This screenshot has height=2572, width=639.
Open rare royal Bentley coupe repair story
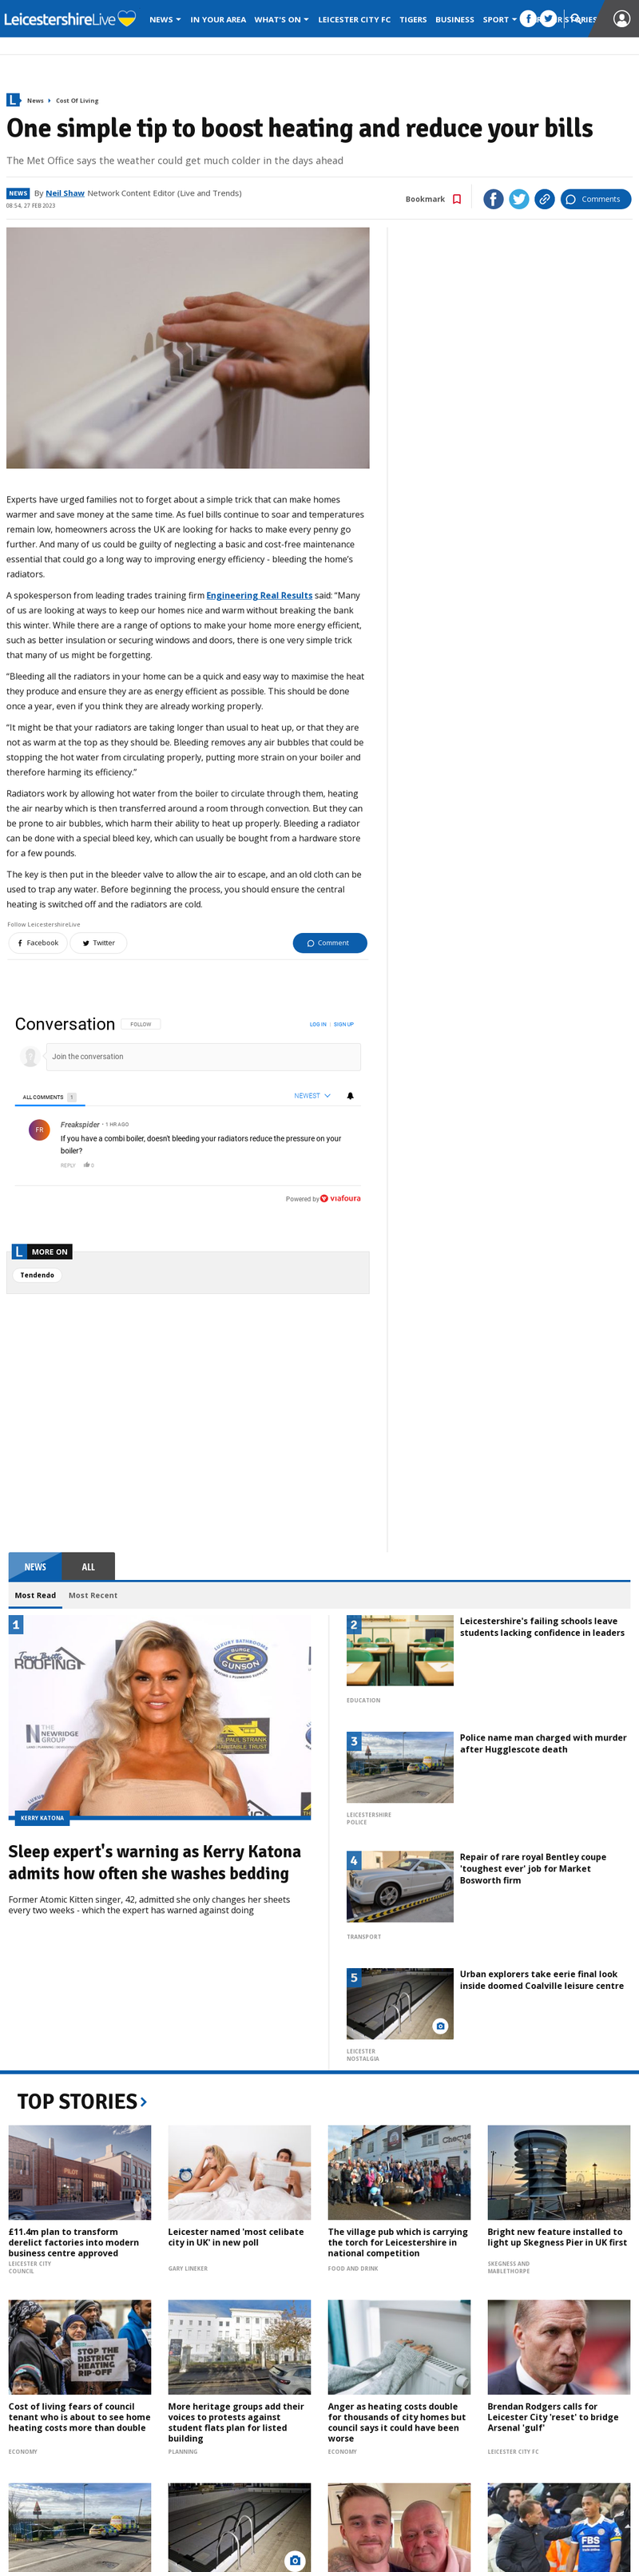(532, 1869)
